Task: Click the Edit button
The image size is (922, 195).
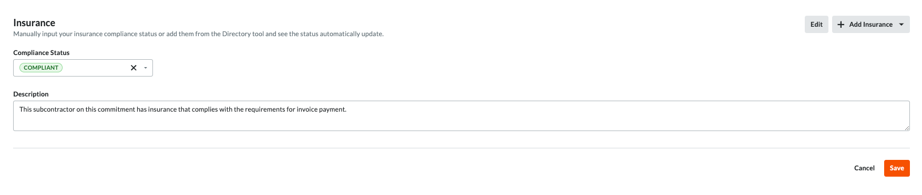Action: pos(816,25)
